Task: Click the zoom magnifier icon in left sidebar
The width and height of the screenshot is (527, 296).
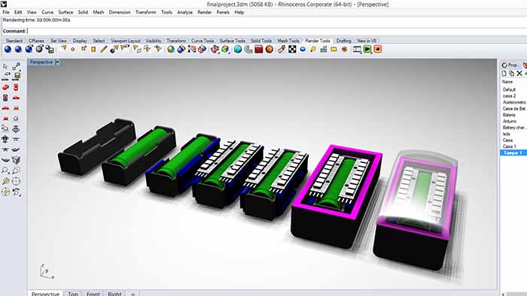Action: [5, 171]
